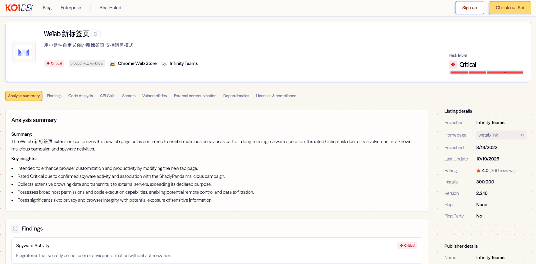The width and height of the screenshot is (536, 264).
Task: Click the Analysis summary section heading
Action: pos(34,120)
